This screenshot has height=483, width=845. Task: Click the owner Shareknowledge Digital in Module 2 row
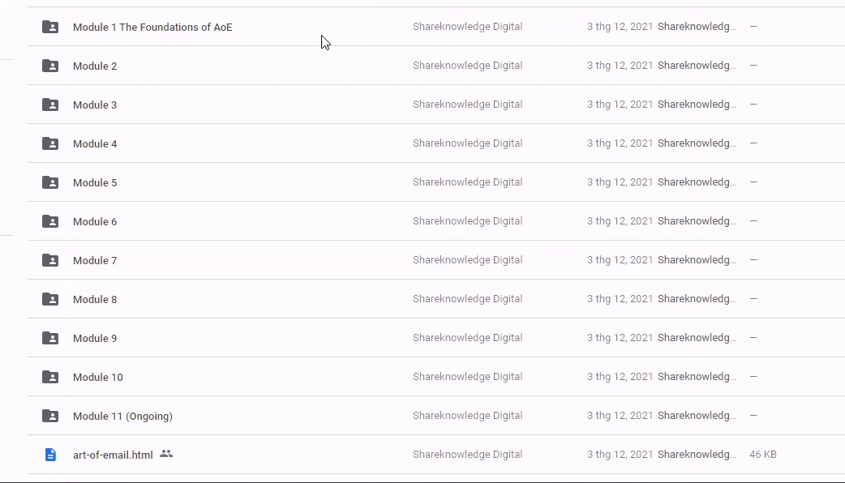[467, 66]
